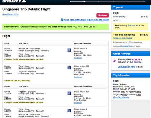
Task: Open the baggage fees link
Action: [127, 46]
